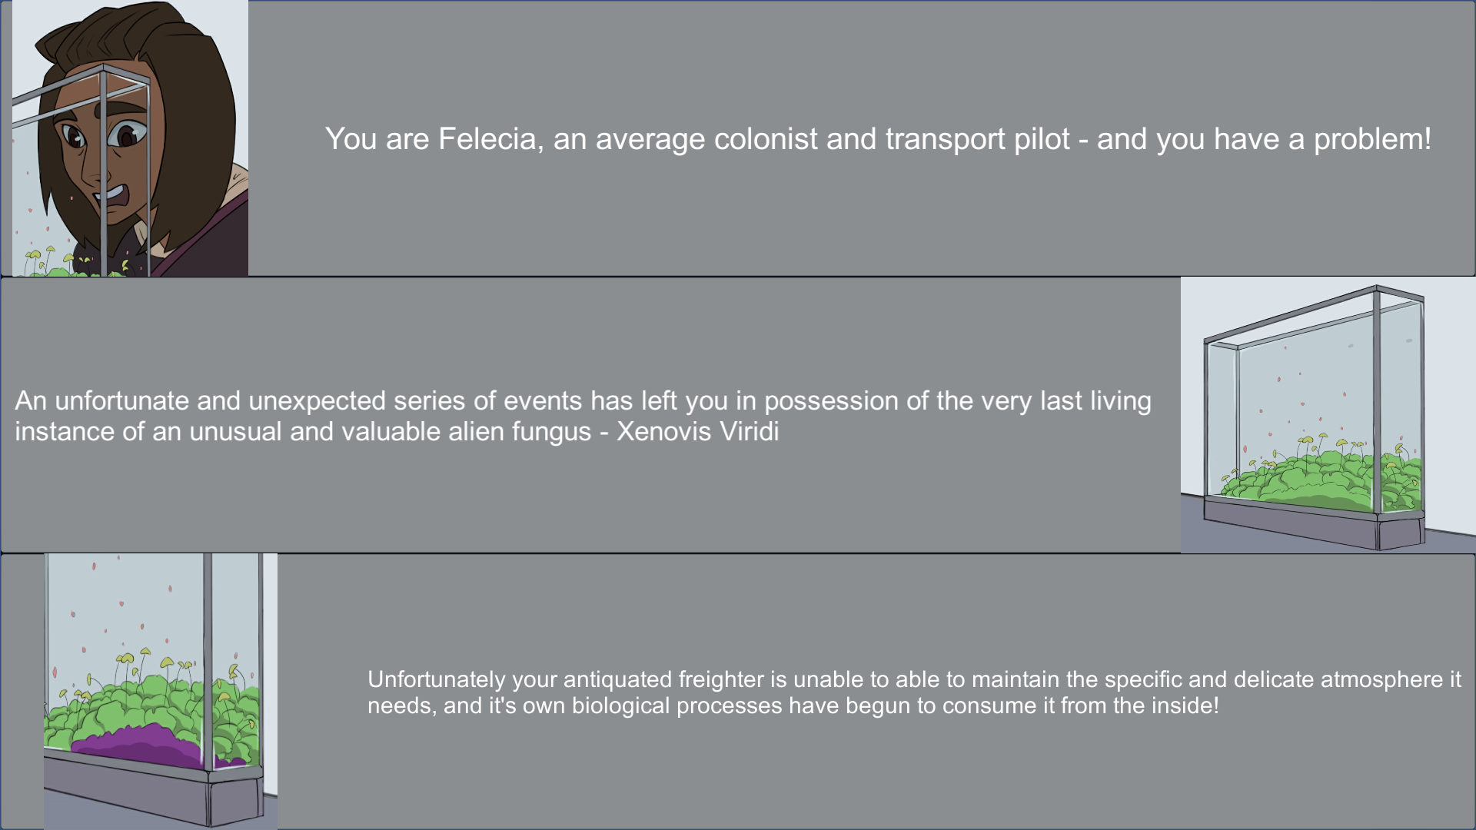Image resolution: width=1476 pixels, height=830 pixels.
Task: Click the words 'Xenovis Viridi'
Action: pyautogui.click(x=697, y=432)
